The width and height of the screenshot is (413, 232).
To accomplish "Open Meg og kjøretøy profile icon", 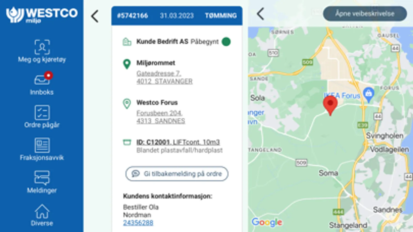I will pos(42,47).
